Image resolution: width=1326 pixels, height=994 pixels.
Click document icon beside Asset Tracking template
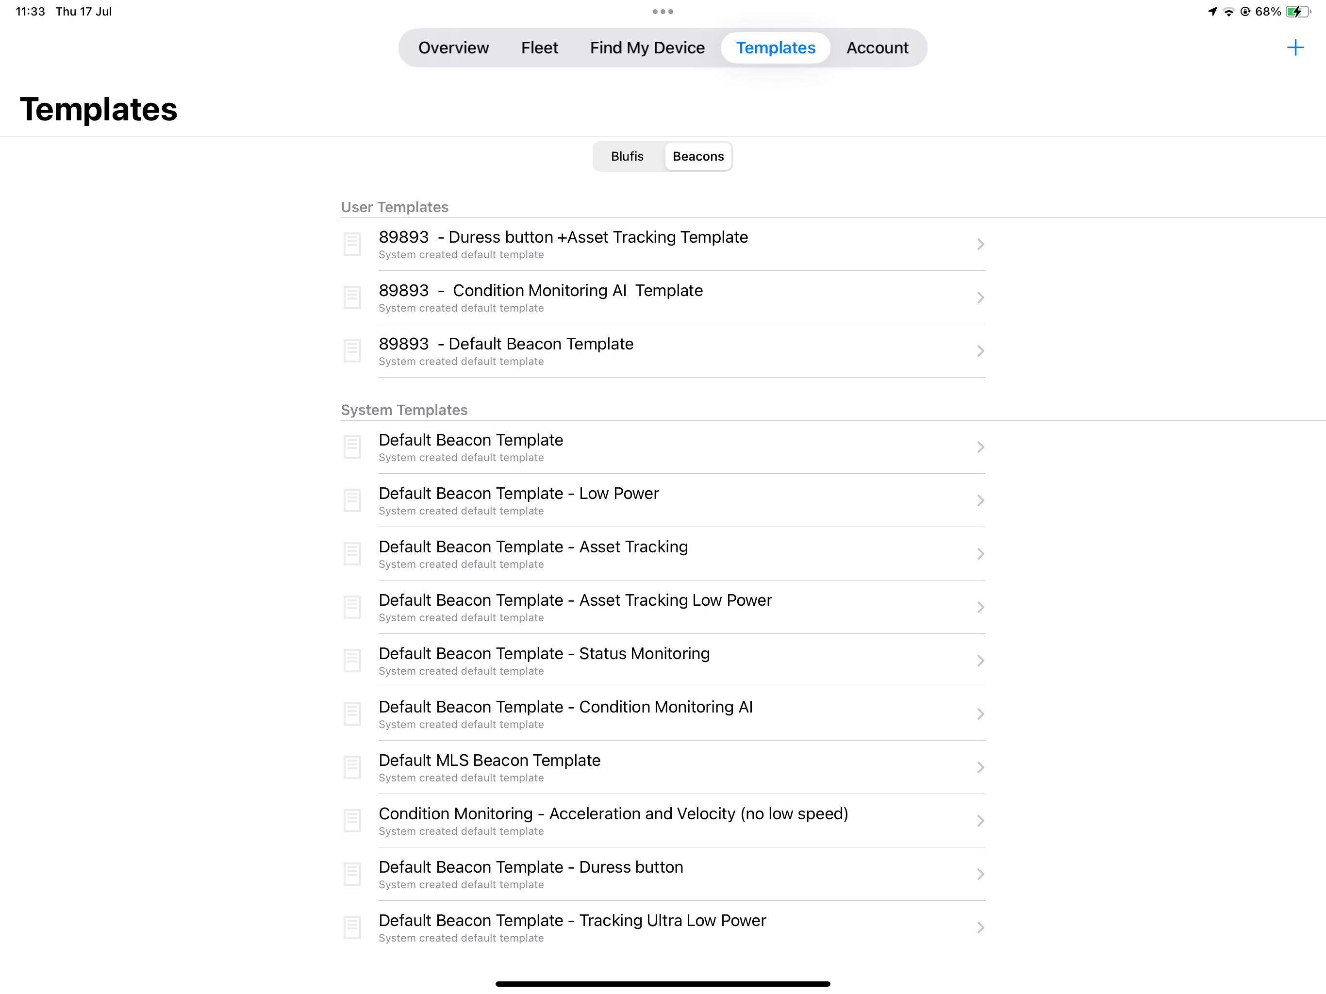[352, 553]
